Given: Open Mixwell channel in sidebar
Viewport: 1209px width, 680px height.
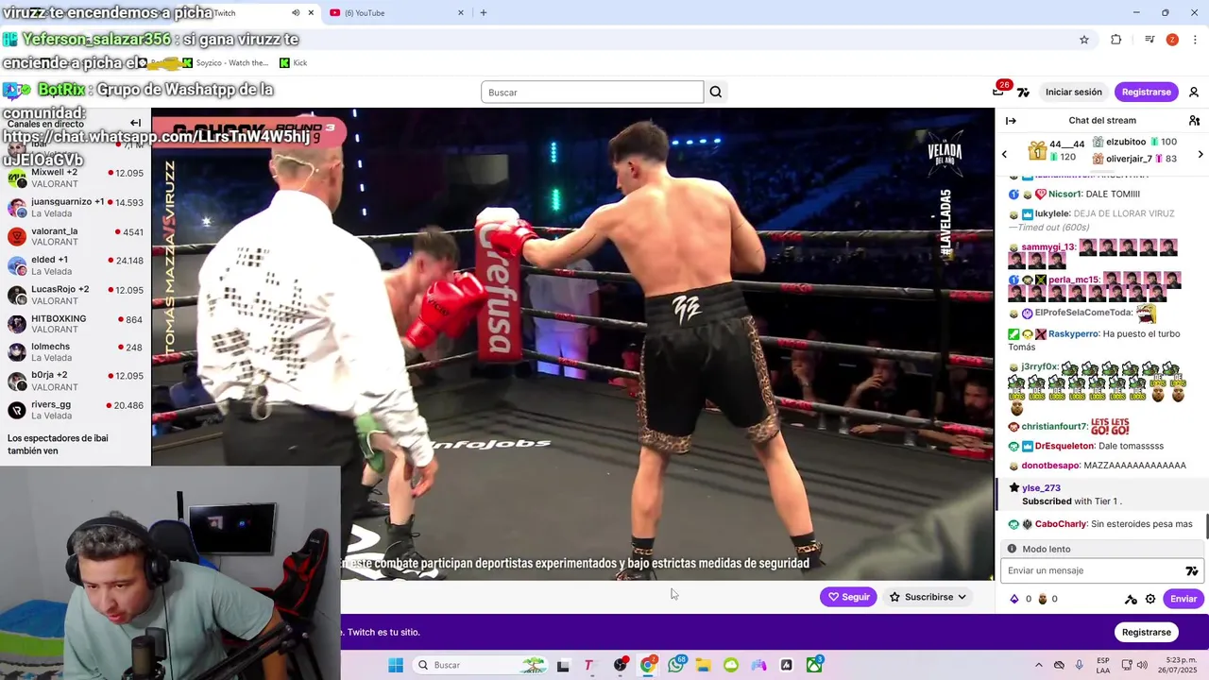Looking at the screenshot, I should [76, 178].
